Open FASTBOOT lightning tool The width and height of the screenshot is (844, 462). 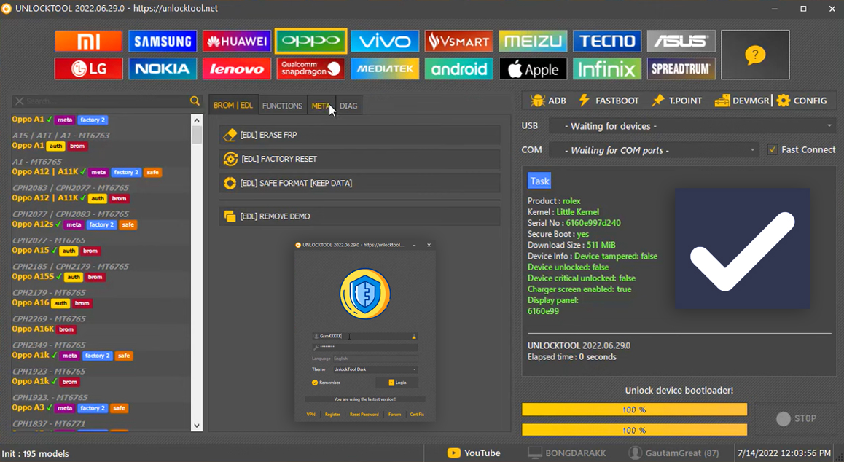pos(609,101)
